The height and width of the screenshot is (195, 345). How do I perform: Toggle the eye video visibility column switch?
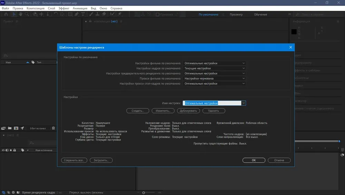pos(3,150)
